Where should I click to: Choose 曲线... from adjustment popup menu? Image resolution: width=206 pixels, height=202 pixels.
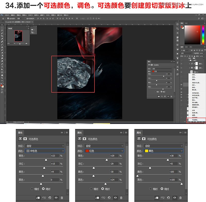[x=194, y=87]
